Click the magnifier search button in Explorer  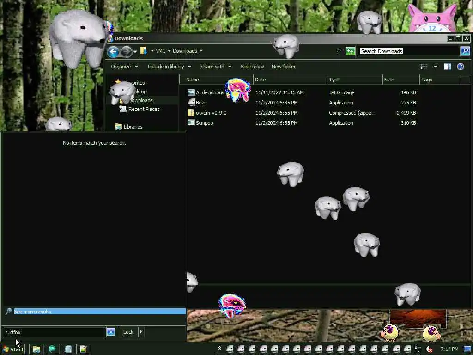pos(465,51)
